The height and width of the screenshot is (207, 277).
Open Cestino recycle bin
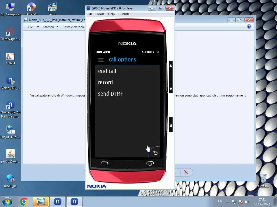point(263,181)
